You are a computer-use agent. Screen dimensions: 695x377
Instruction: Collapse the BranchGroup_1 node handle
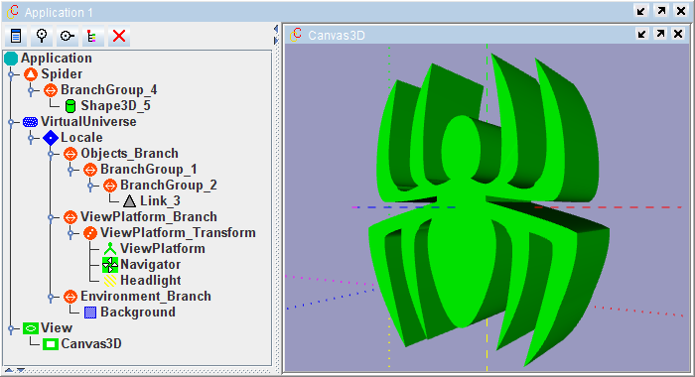(x=70, y=170)
